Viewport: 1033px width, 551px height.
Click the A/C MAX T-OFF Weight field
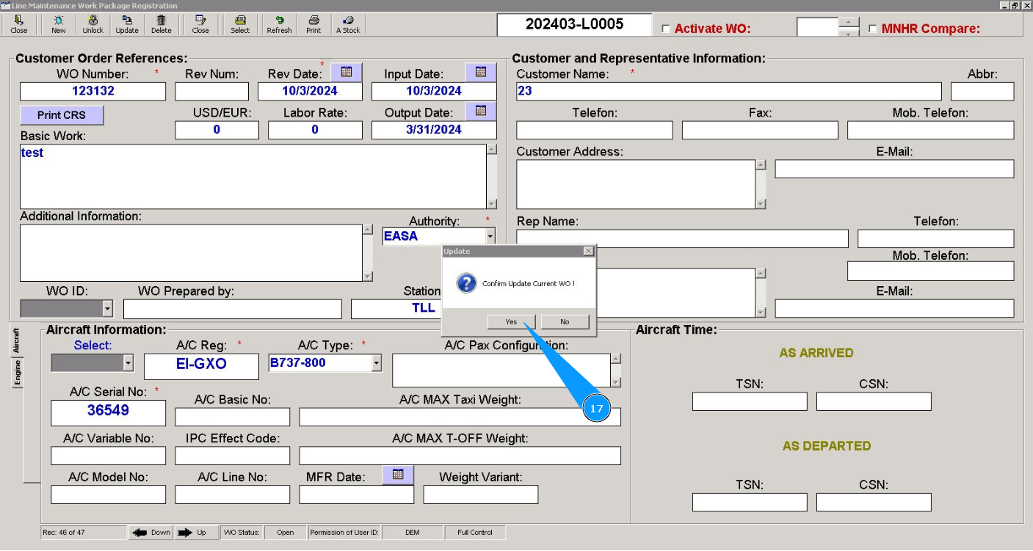click(x=460, y=456)
